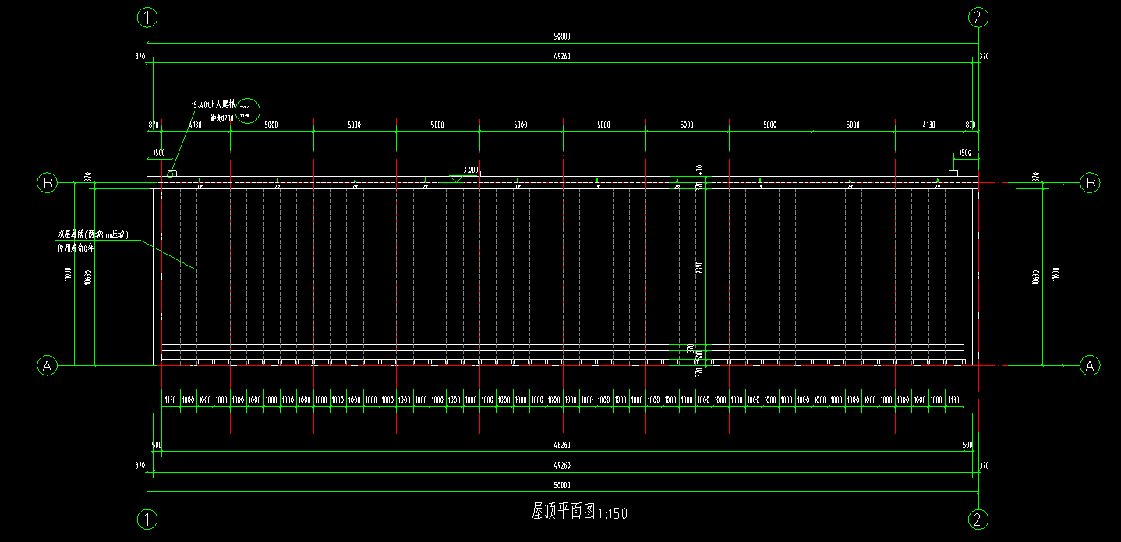Select the top 50000 overall dimension text
The image size is (1121, 542).
[x=561, y=37]
